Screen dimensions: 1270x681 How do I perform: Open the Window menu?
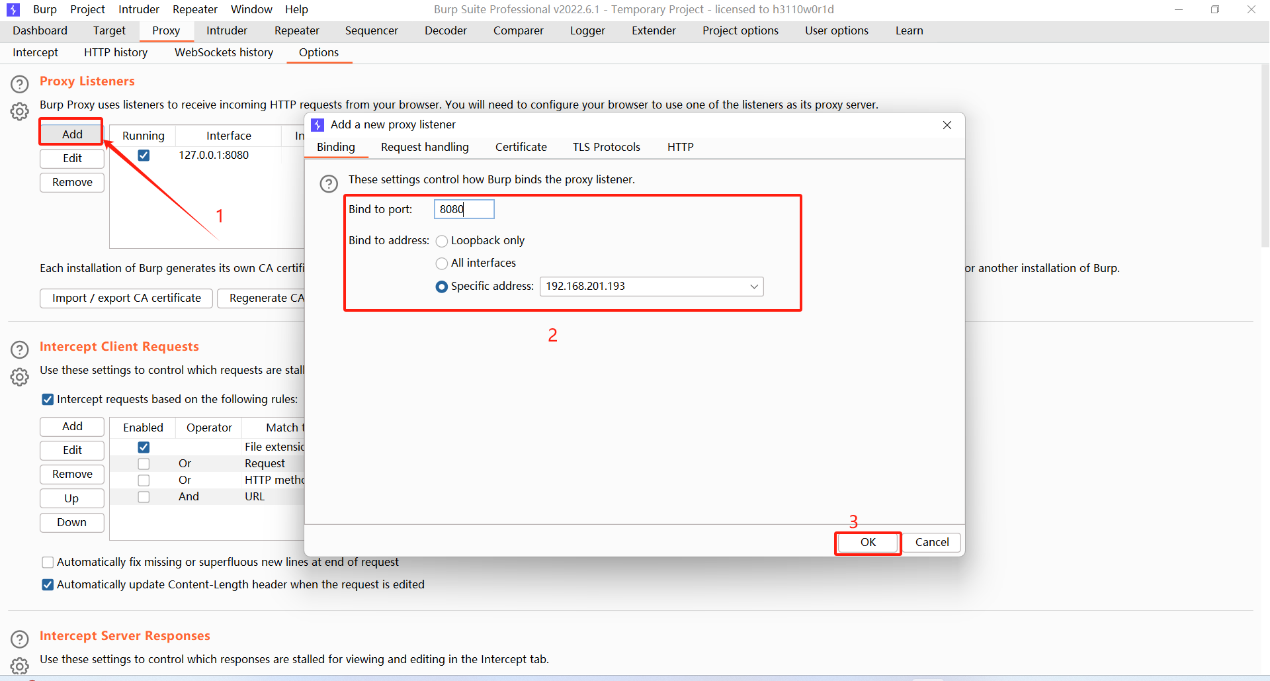(x=251, y=9)
